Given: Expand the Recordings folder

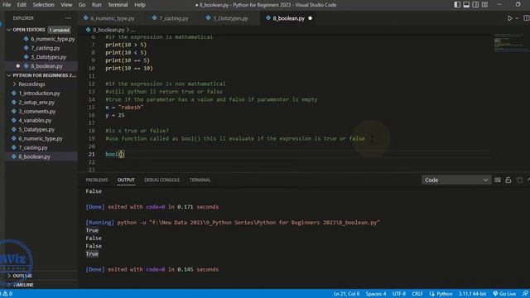Looking at the screenshot, I should click(31, 84).
